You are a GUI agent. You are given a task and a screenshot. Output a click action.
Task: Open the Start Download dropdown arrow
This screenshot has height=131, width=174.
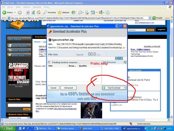pos(125,88)
